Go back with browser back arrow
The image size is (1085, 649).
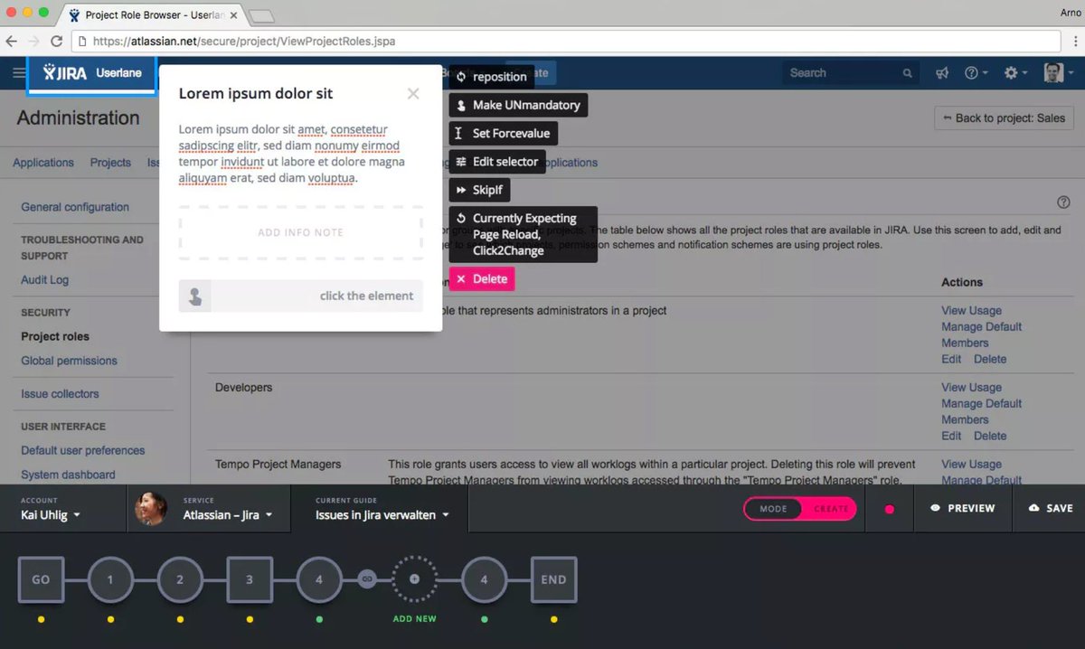12,41
